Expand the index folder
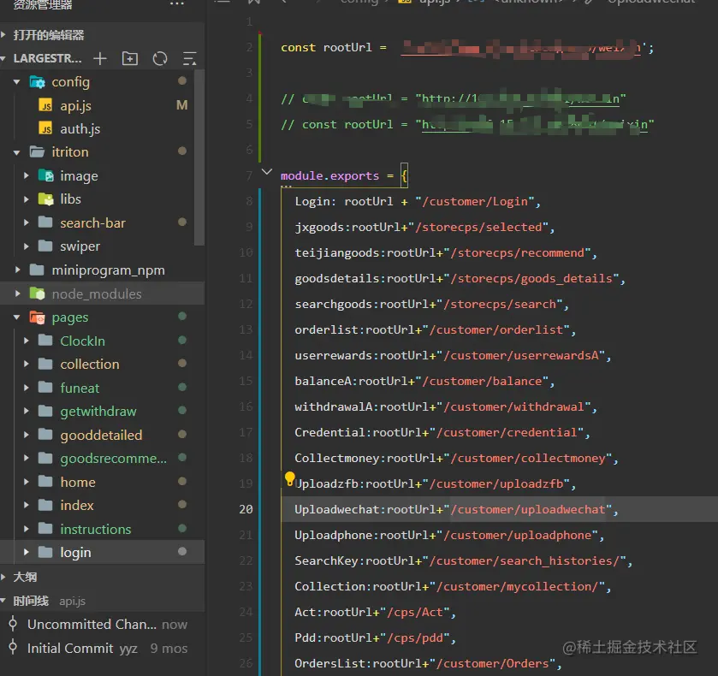Screen dimensions: 718x676 (x=26, y=505)
